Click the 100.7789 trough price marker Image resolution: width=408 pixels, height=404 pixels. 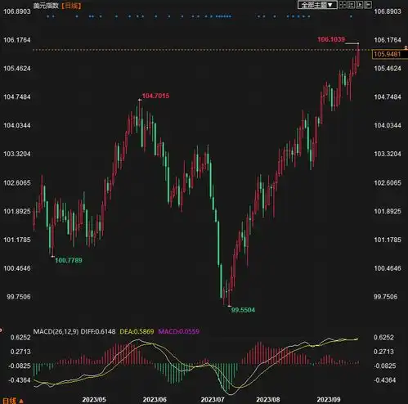[x=69, y=260]
